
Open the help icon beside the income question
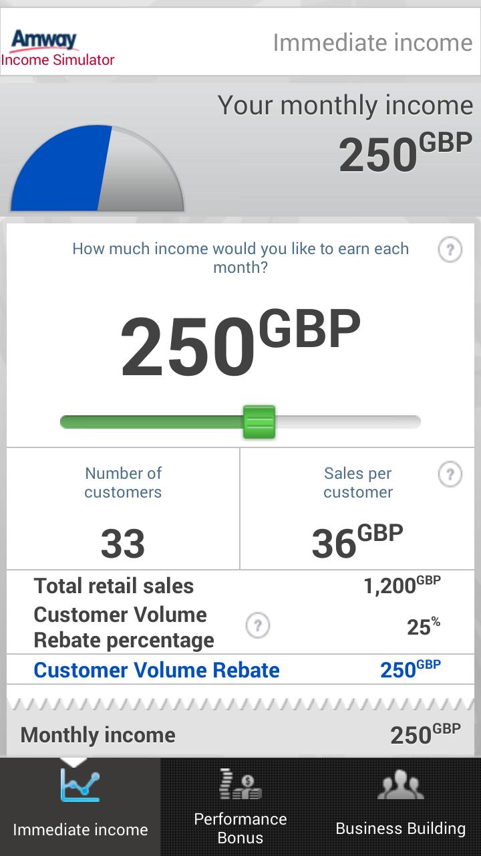coord(450,249)
